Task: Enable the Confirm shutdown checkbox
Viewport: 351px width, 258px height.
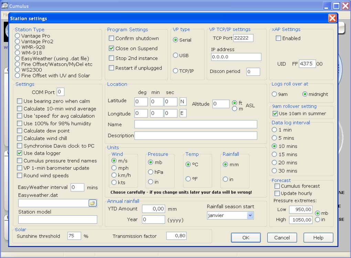Action: pyautogui.click(x=111, y=38)
